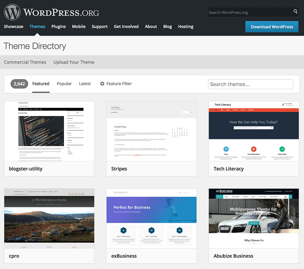Switch to the Latest tab

pyautogui.click(x=85, y=83)
